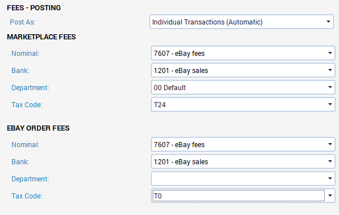Expand Marketplace Fees Nominal dropdown arrow
This screenshot has height=215, width=339.
[x=330, y=53]
